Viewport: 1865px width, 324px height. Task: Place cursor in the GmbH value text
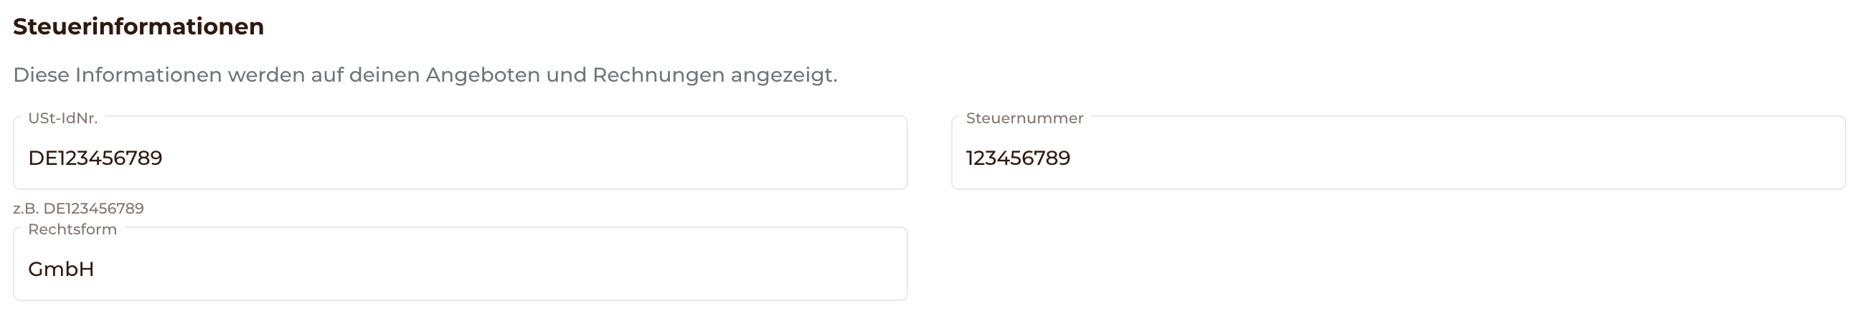[x=61, y=269]
